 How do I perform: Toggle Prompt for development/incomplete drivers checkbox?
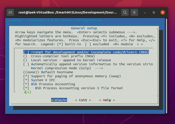[26, 52]
